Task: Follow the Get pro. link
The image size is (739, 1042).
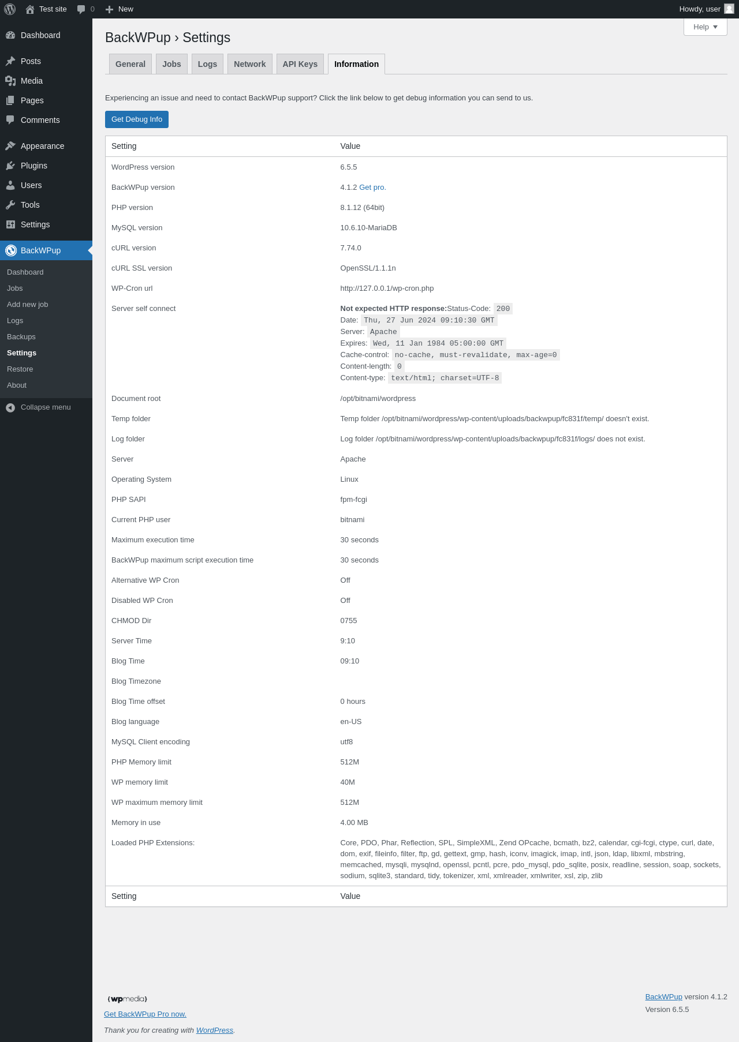Action: 373,188
